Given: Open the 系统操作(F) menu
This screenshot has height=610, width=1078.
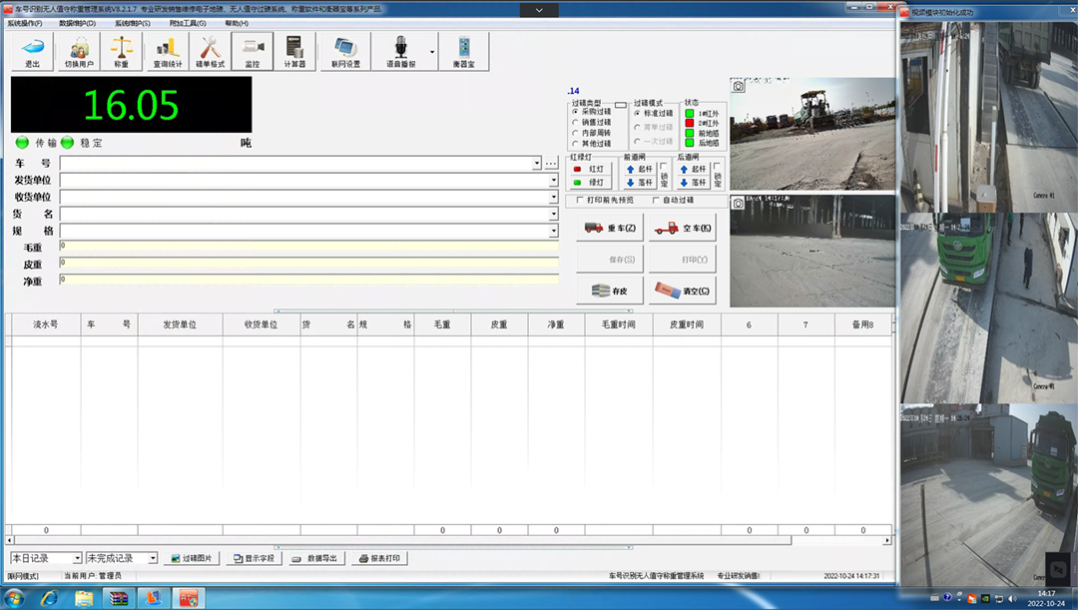Looking at the screenshot, I should [25, 23].
